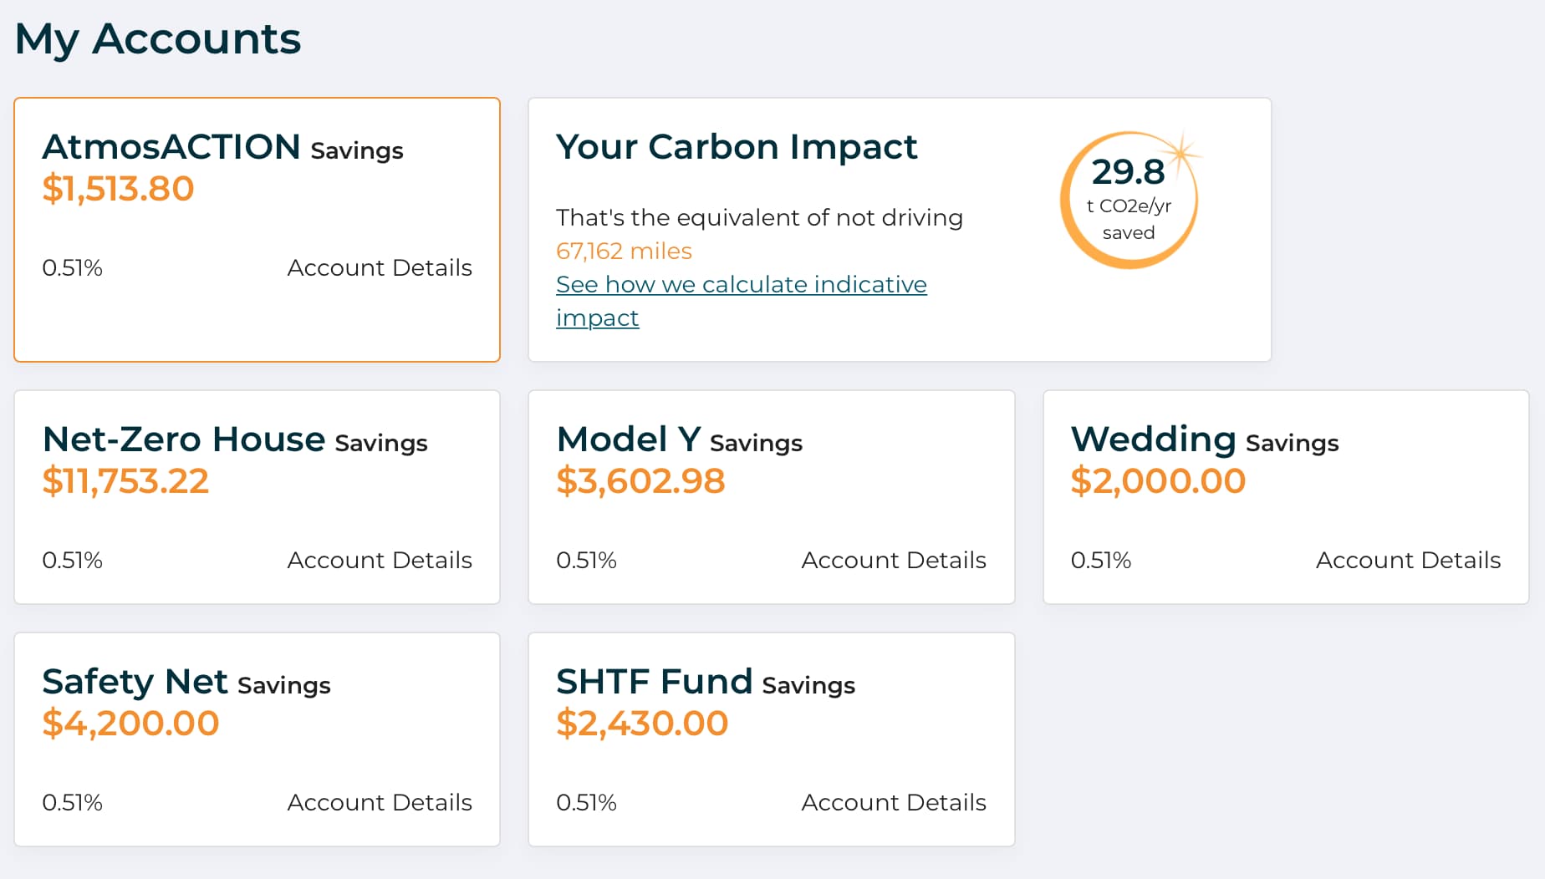Click the Your Carbon Impact heading
This screenshot has width=1545, height=879.
click(x=736, y=147)
